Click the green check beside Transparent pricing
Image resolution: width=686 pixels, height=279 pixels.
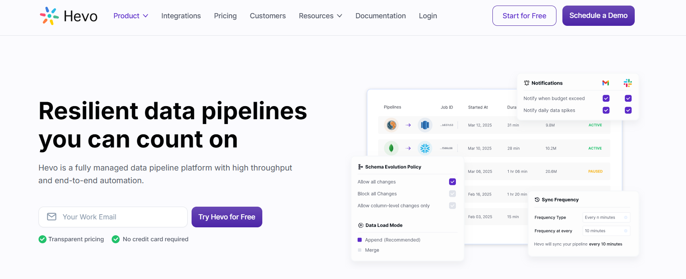(43, 239)
